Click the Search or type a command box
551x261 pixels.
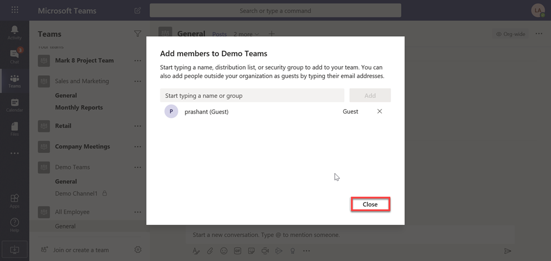pyautogui.click(x=275, y=11)
